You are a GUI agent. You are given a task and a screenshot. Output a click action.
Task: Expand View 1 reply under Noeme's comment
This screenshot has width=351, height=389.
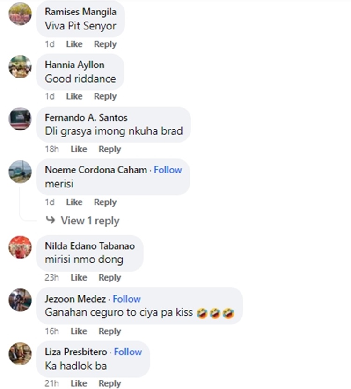89,221
